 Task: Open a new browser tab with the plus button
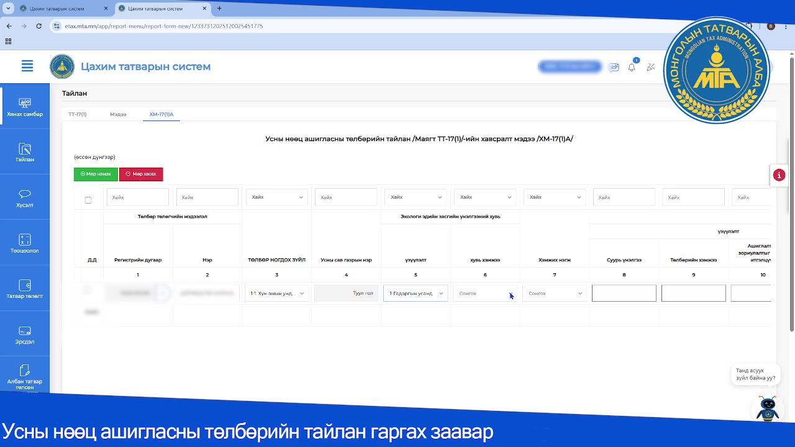[x=219, y=9]
